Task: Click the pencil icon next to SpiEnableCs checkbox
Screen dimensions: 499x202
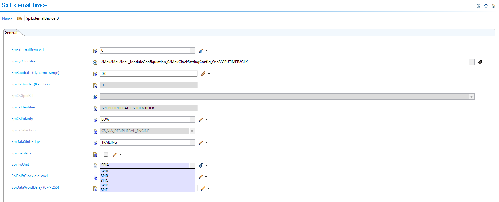Action: coord(115,155)
